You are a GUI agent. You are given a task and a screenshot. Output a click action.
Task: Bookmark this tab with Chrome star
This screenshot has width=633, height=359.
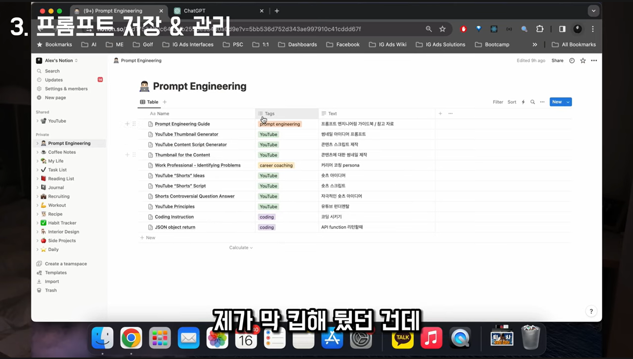click(x=443, y=29)
